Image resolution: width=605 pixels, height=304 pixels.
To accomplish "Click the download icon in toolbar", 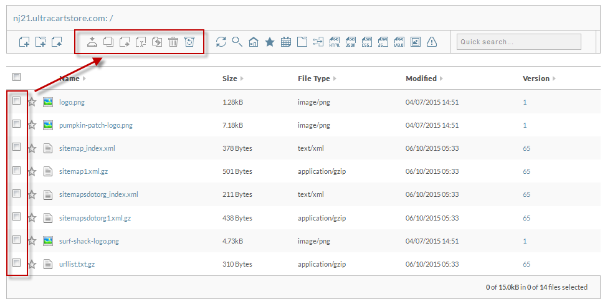I will [92, 42].
